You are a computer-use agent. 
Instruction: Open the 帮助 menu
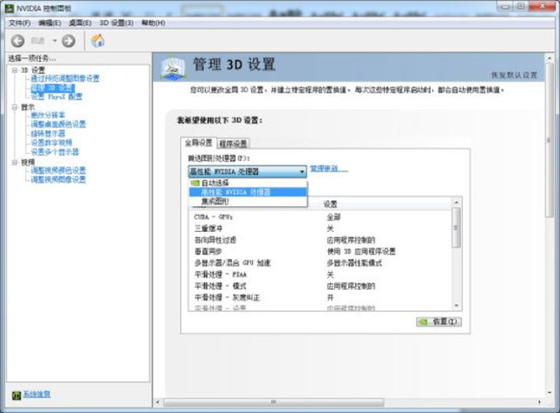(x=152, y=22)
